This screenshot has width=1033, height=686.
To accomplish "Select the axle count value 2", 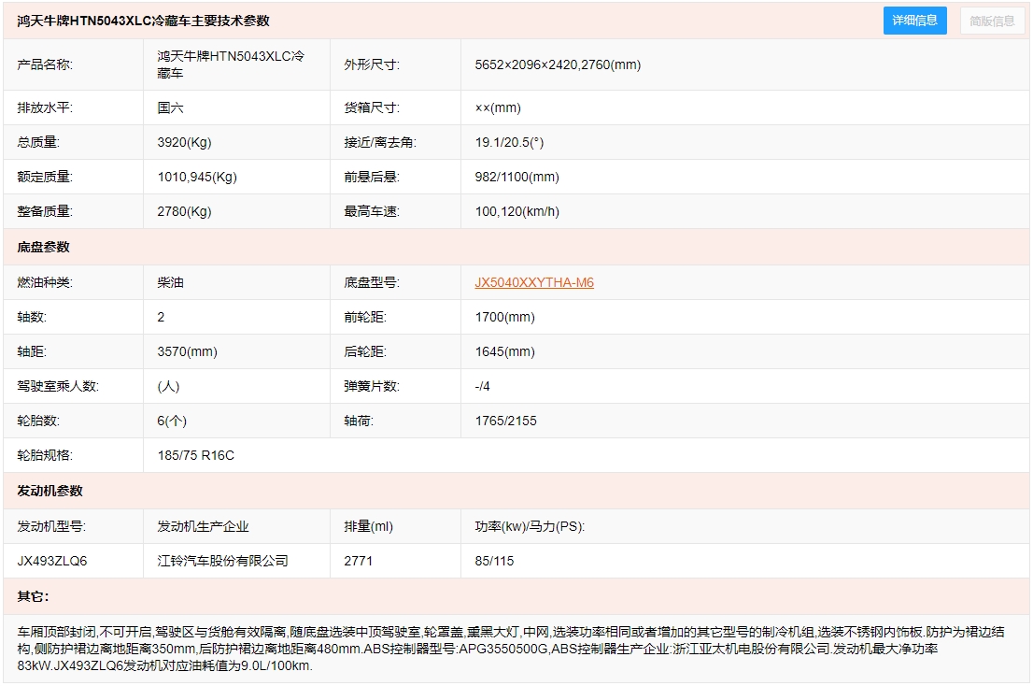I will click(x=161, y=317).
